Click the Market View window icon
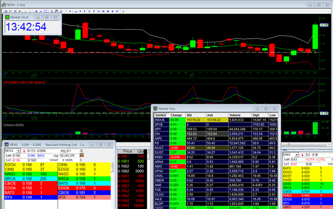The width and height of the screenshot is (333, 209). (155, 109)
